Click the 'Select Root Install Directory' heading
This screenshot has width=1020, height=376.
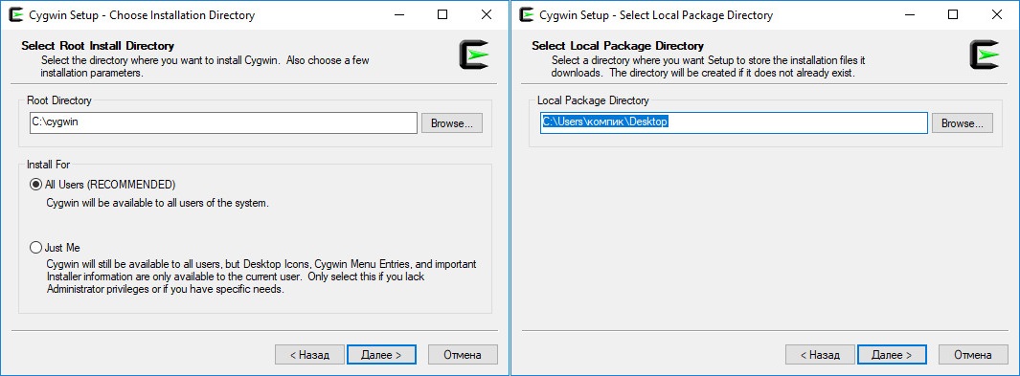(x=98, y=46)
